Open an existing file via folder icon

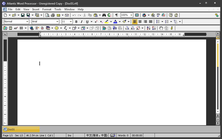pos(14,15)
